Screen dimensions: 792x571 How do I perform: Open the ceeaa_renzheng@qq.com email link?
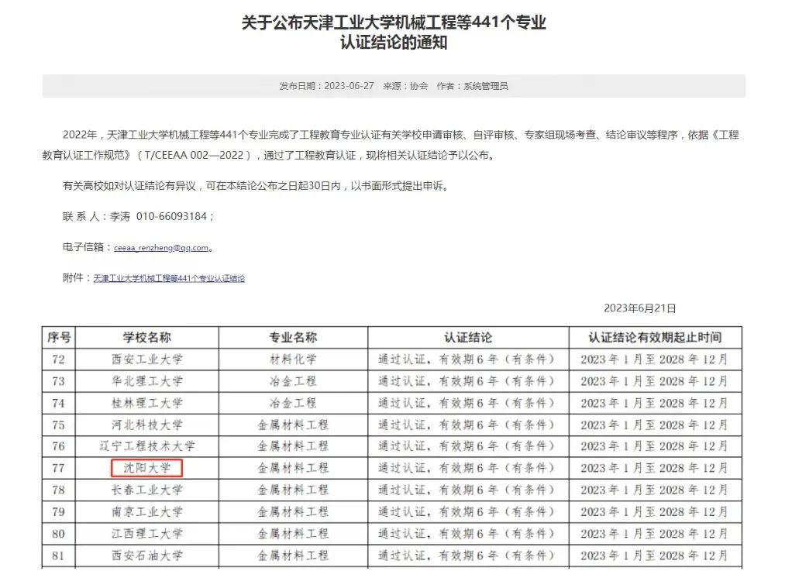[161, 248]
